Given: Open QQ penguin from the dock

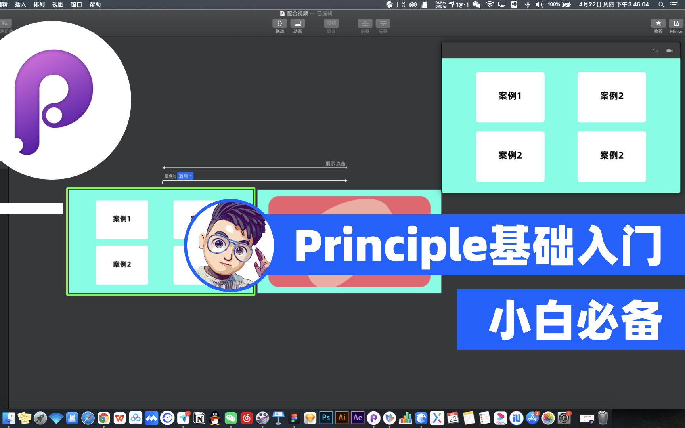Looking at the screenshot, I should pos(215,418).
